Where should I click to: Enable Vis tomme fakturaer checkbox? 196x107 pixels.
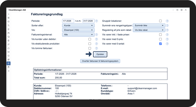point(90,48)
